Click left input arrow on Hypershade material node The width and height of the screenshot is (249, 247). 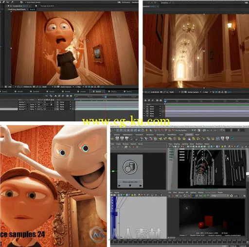click(119, 186)
